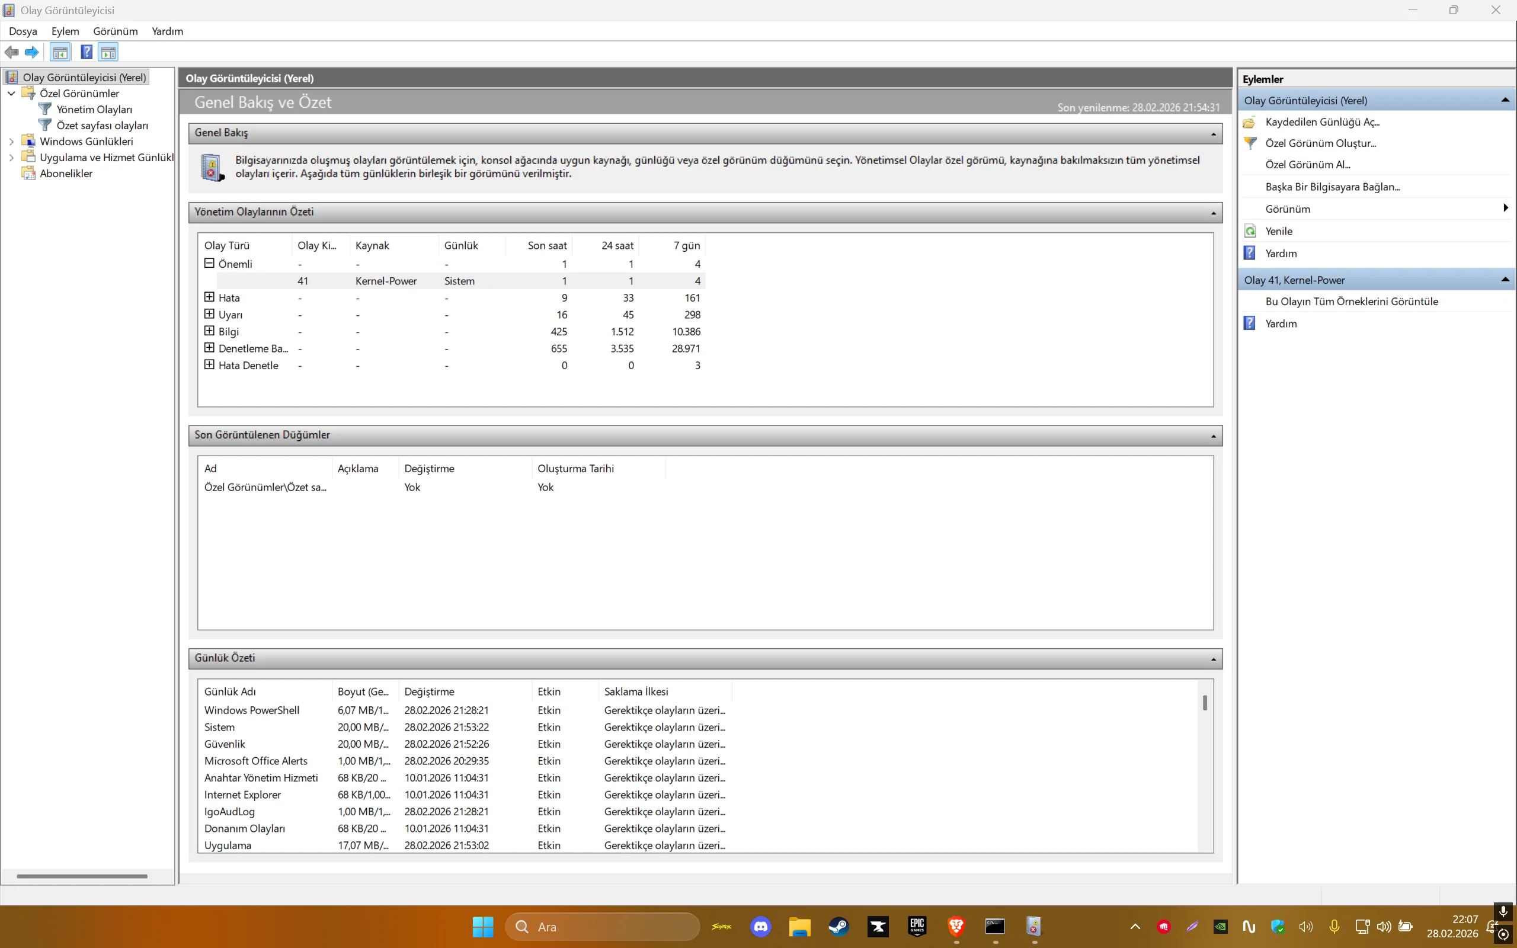
Task: Click show/hide console tree toolbar icon
Action: tap(60, 53)
